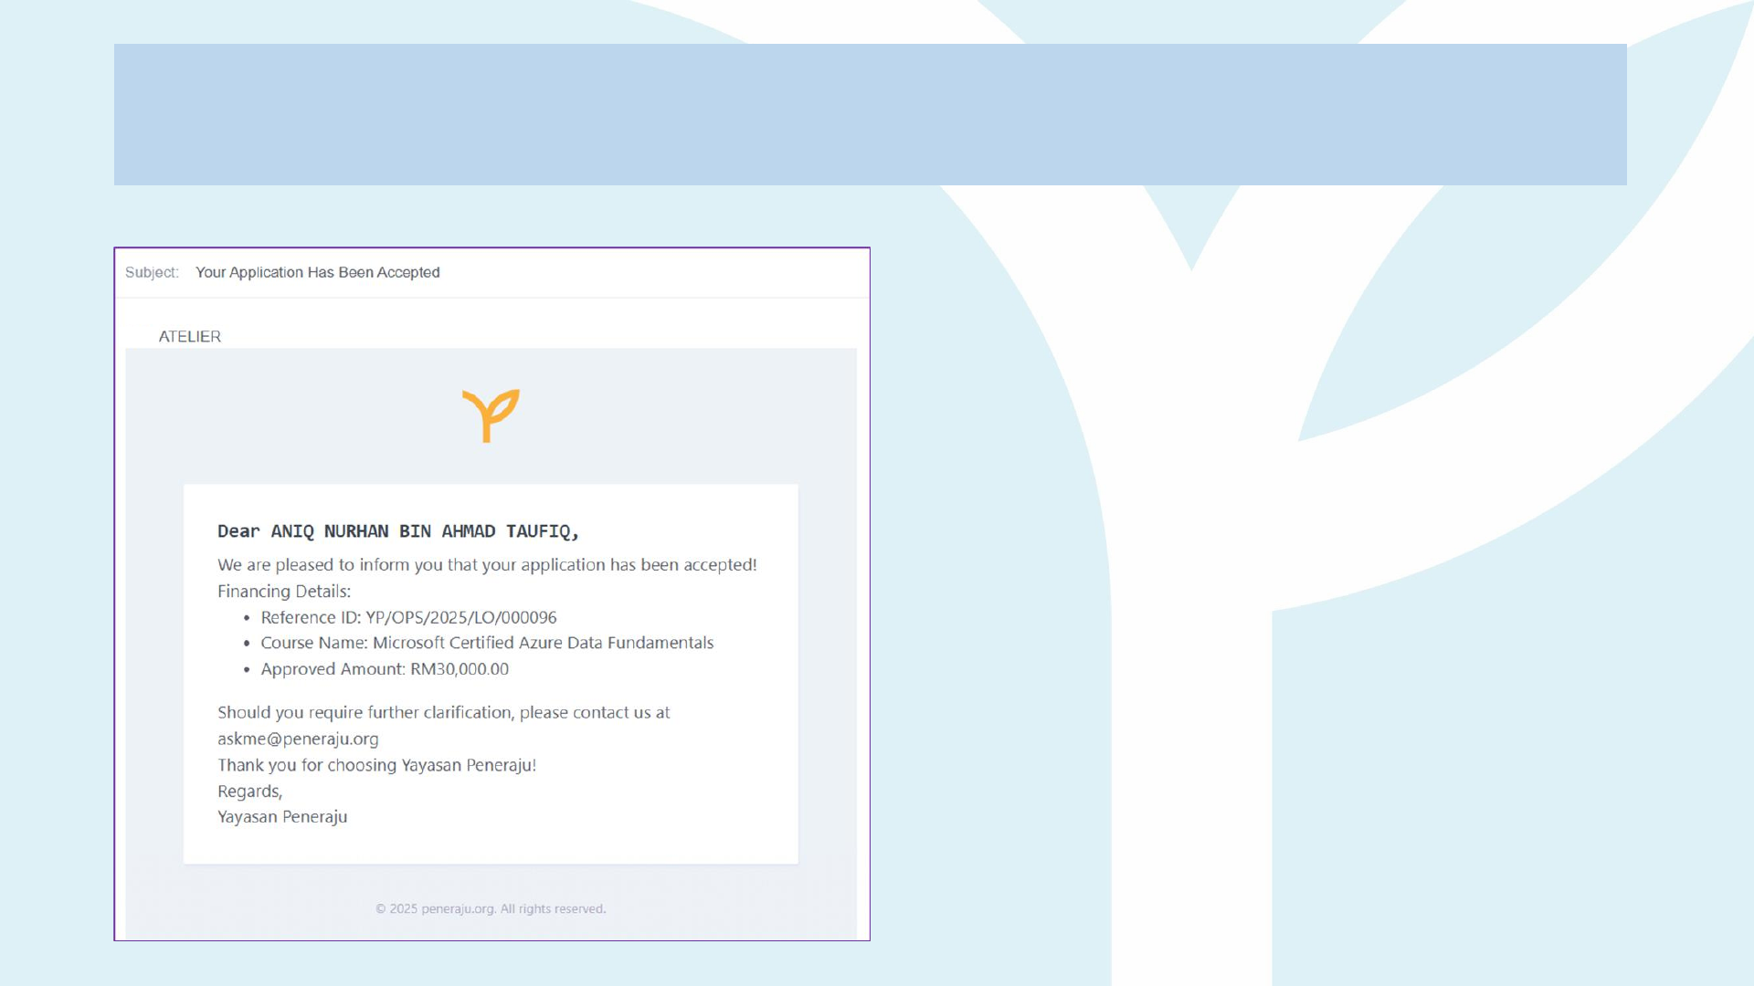Click the 'Should you require further clarification' sentence
This screenshot has width=1754, height=986.
click(443, 712)
